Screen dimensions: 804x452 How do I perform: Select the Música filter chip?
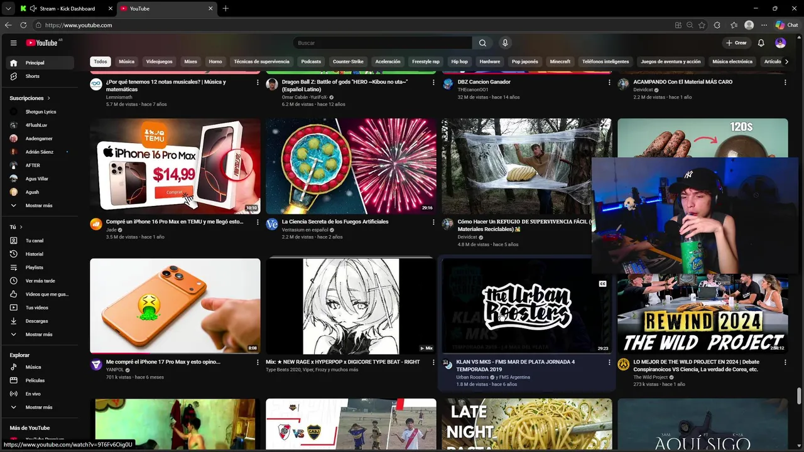tap(127, 62)
